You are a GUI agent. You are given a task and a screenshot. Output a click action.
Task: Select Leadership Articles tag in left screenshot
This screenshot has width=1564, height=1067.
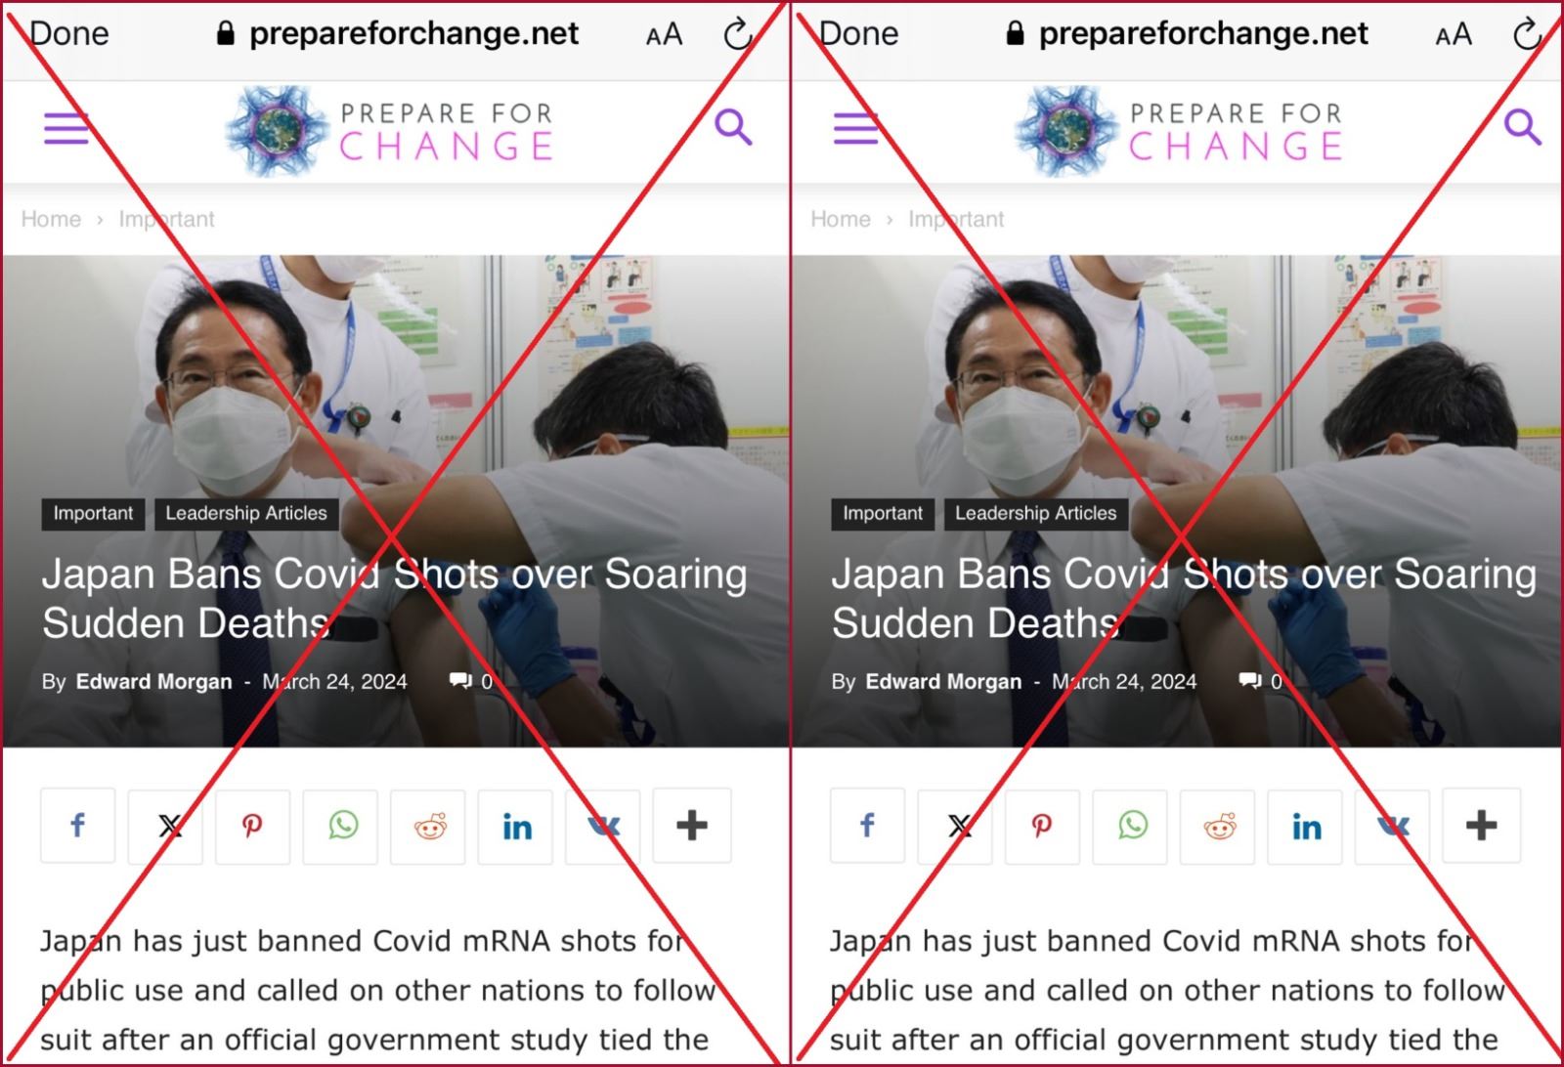(x=246, y=514)
